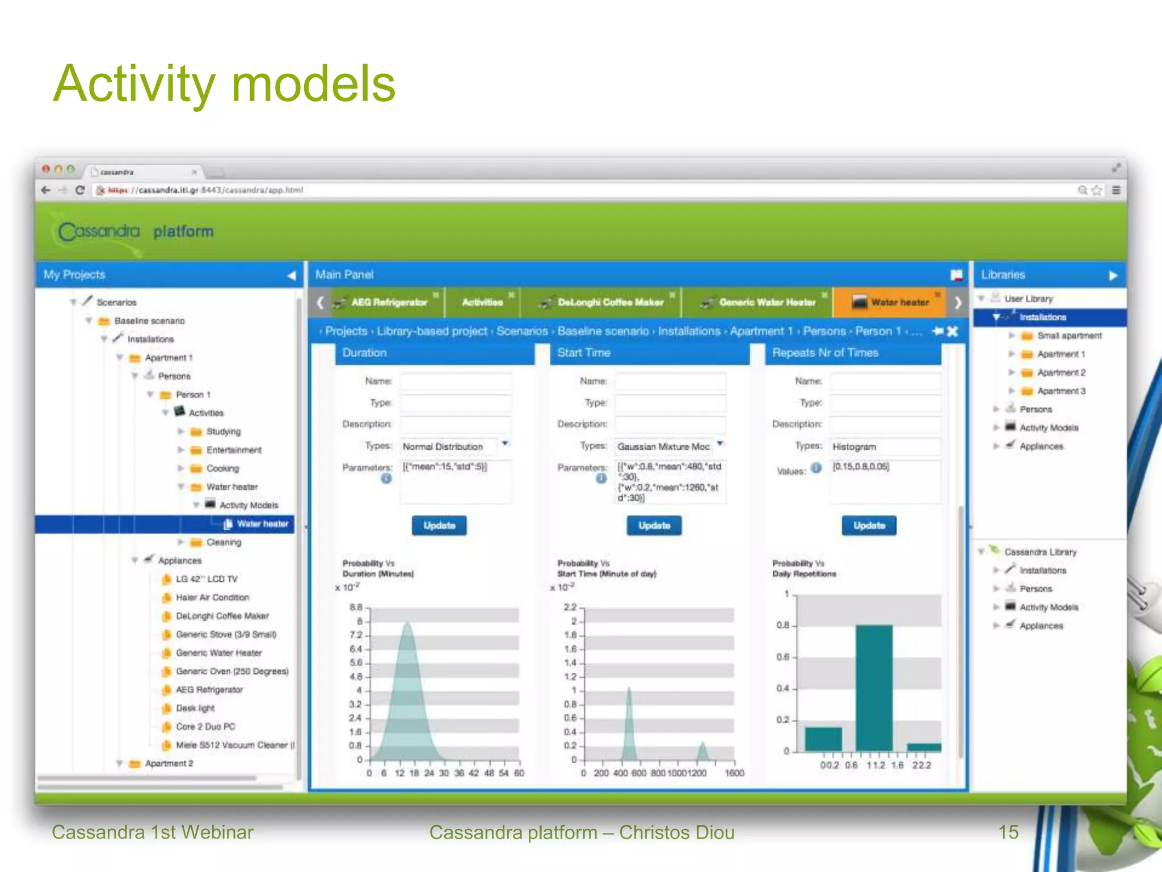Click the My Projects horizontal scrollbar

(x=148, y=778)
